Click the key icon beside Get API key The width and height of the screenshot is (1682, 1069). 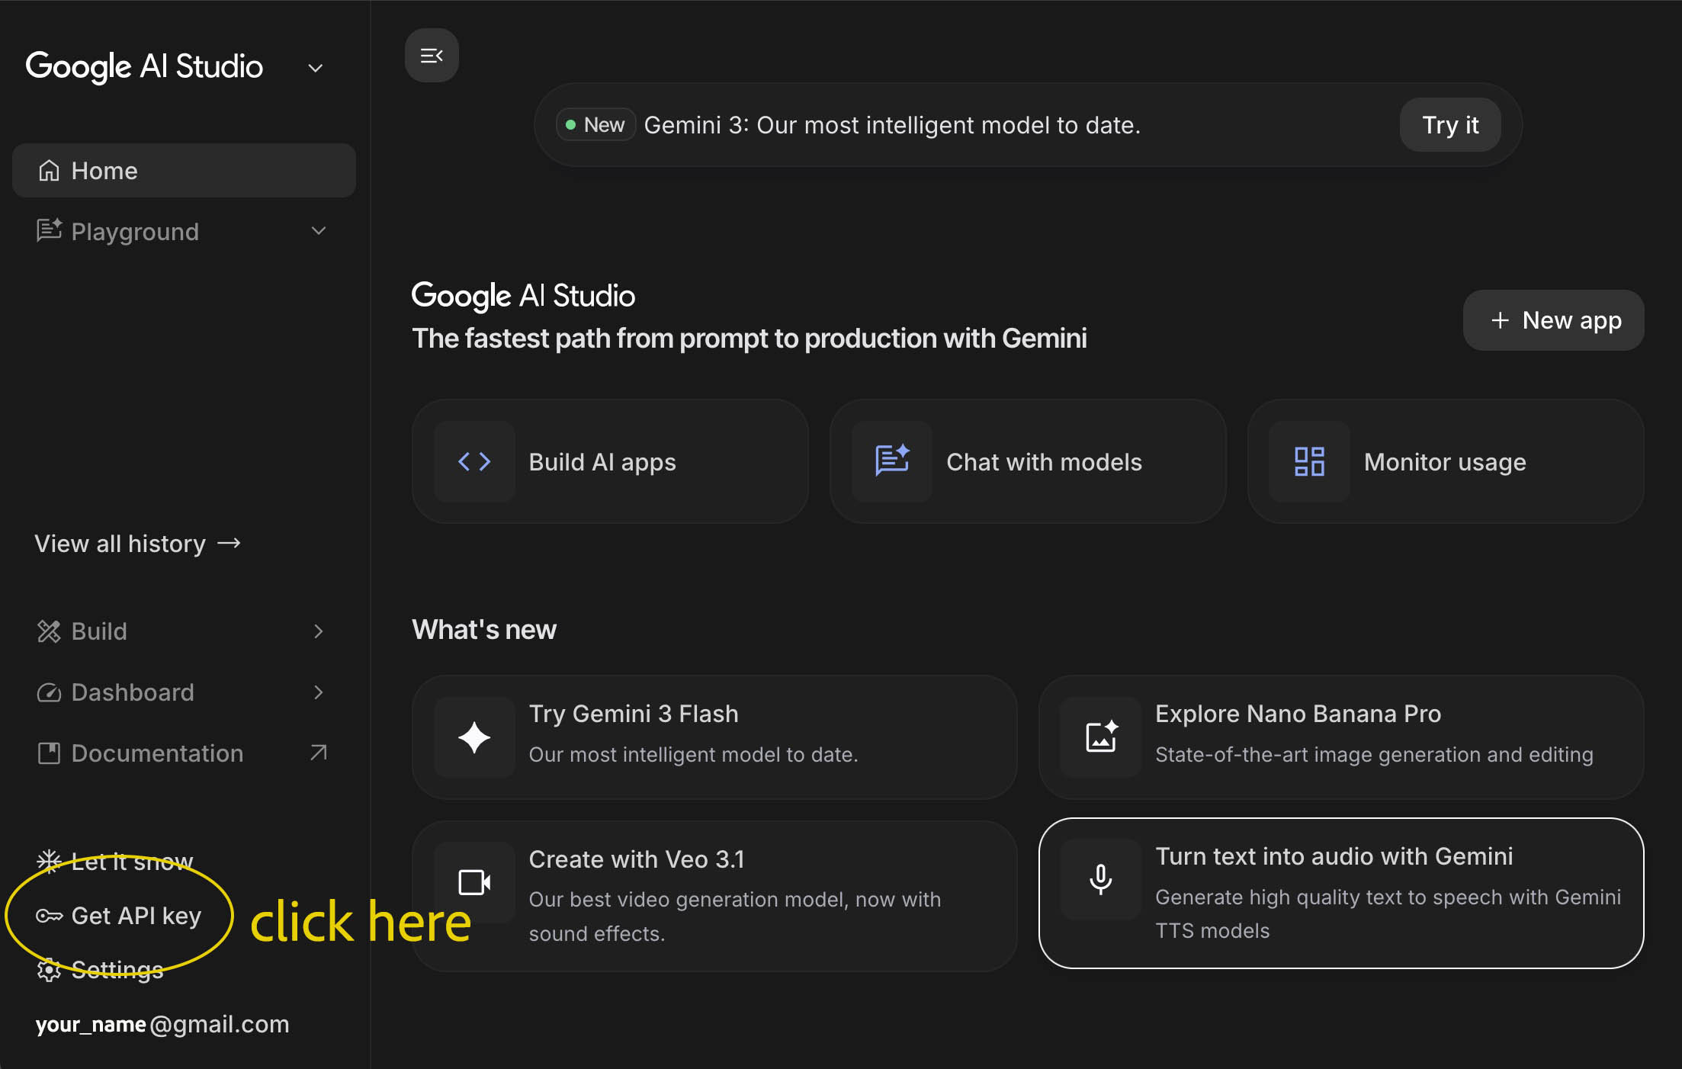click(x=49, y=916)
